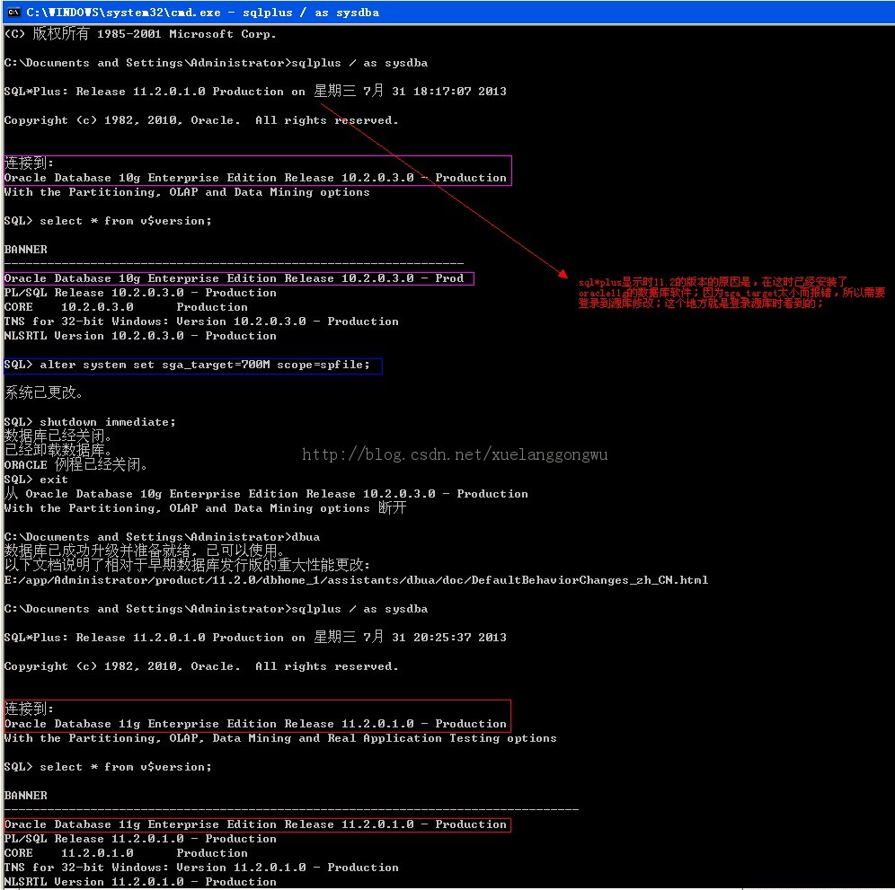The height and width of the screenshot is (890, 895).
Task: Select the 'ORACLE 例程已经关闭。' message
Action: point(75,464)
